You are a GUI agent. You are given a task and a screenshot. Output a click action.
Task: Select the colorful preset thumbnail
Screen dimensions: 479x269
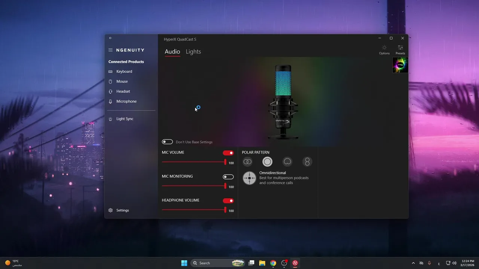(x=400, y=65)
